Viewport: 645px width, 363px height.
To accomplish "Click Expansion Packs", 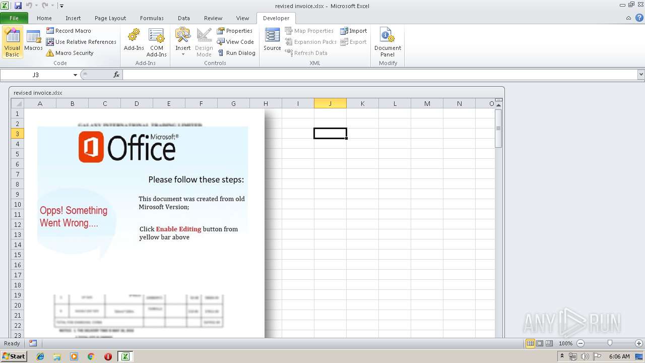I will [311, 42].
